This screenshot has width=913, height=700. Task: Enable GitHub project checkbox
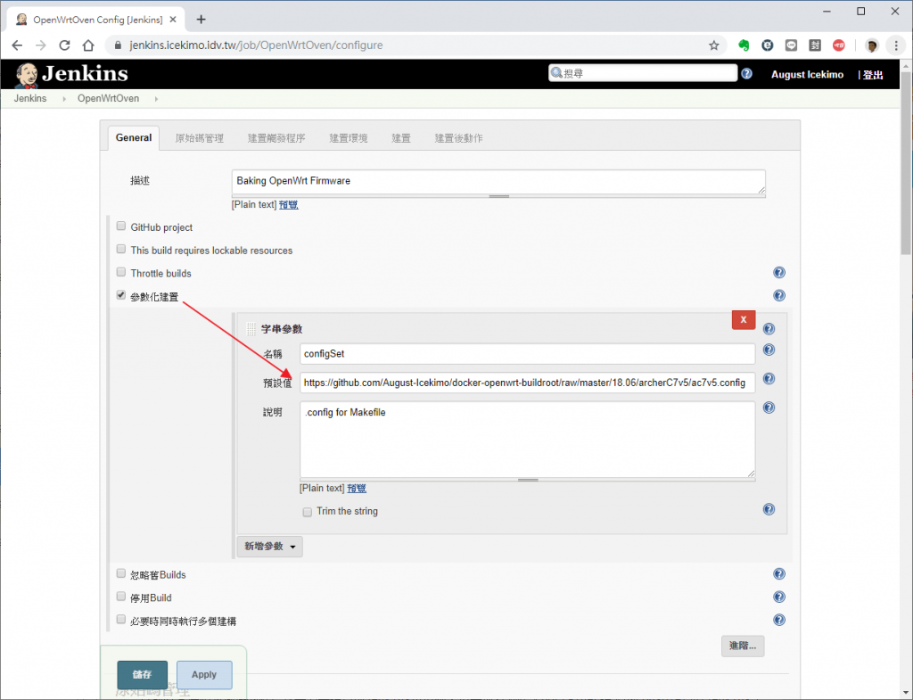(121, 226)
